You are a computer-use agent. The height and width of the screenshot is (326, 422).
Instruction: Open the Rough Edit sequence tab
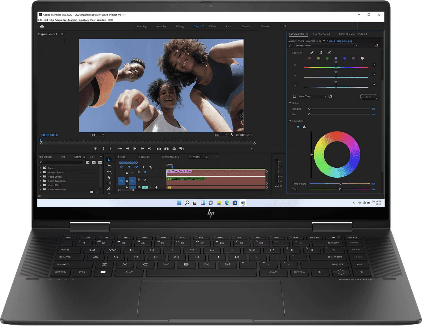(143, 157)
